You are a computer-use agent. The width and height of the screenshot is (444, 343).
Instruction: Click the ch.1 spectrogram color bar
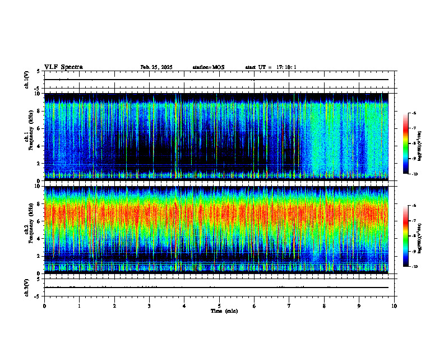[405, 143]
